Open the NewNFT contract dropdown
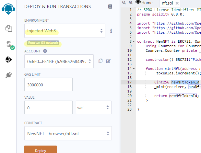The width and height of the screenshot is (201, 153). coord(68,133)
